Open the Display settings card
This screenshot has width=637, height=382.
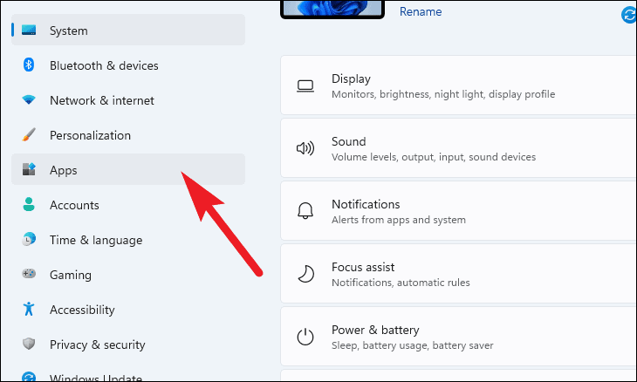(459, 85)
